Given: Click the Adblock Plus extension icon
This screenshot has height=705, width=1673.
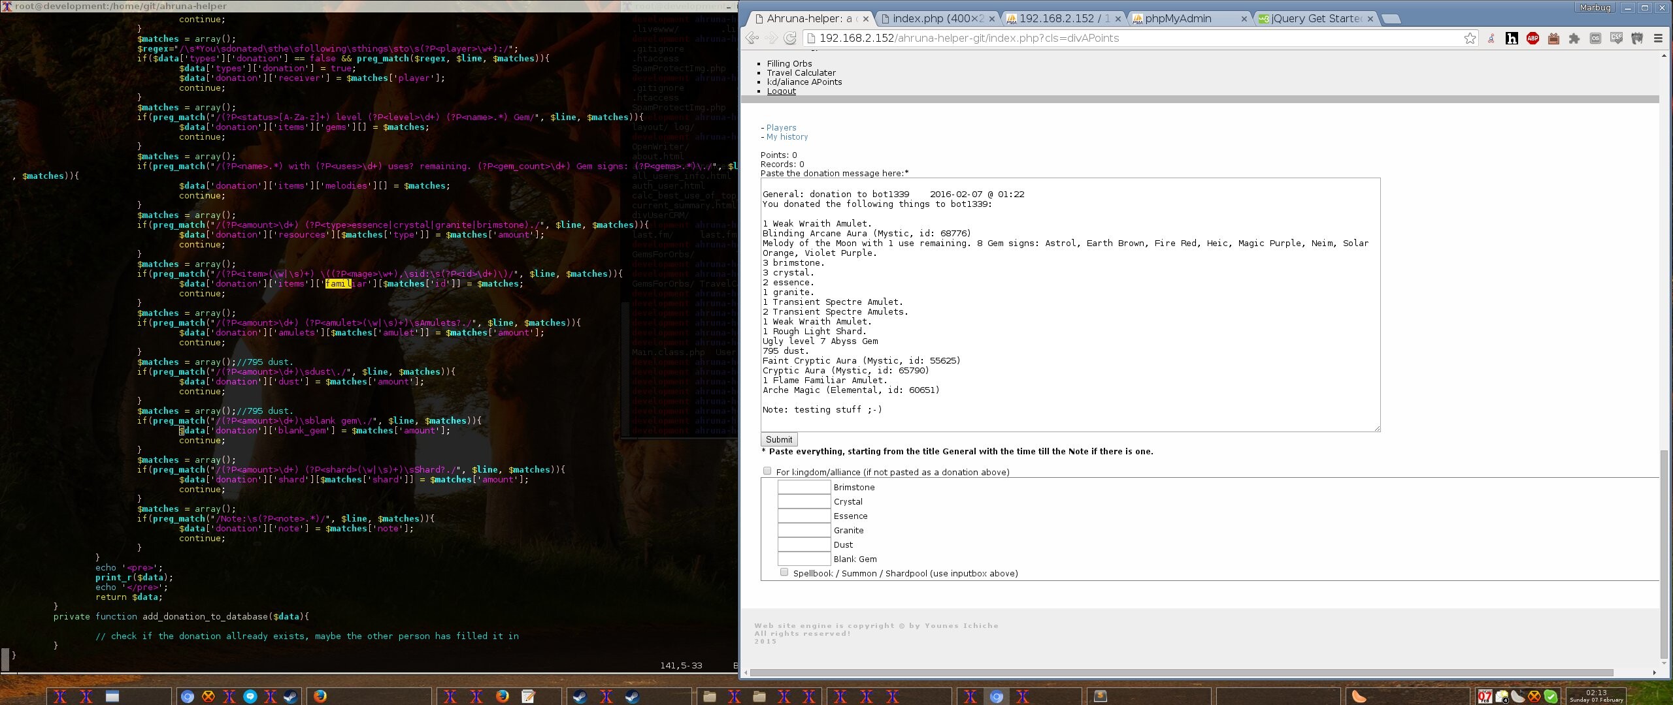Looking at the screenshot, I should [1532, 39].
